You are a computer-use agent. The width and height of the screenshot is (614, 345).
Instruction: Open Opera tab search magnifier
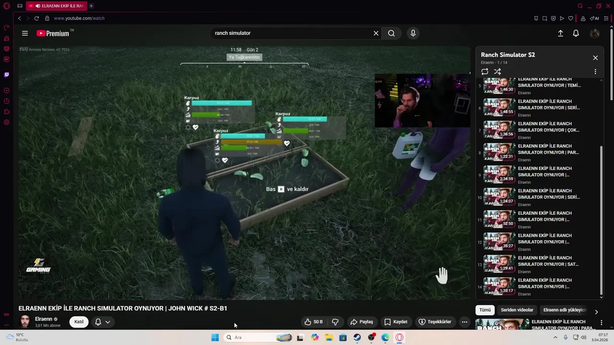click(580, 6)
